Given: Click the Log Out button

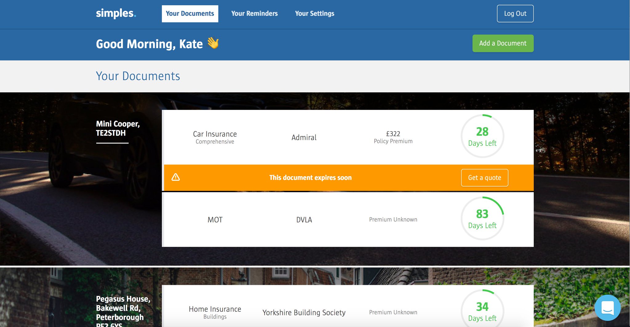Looking at the screenshot, I should click(515, 14).
